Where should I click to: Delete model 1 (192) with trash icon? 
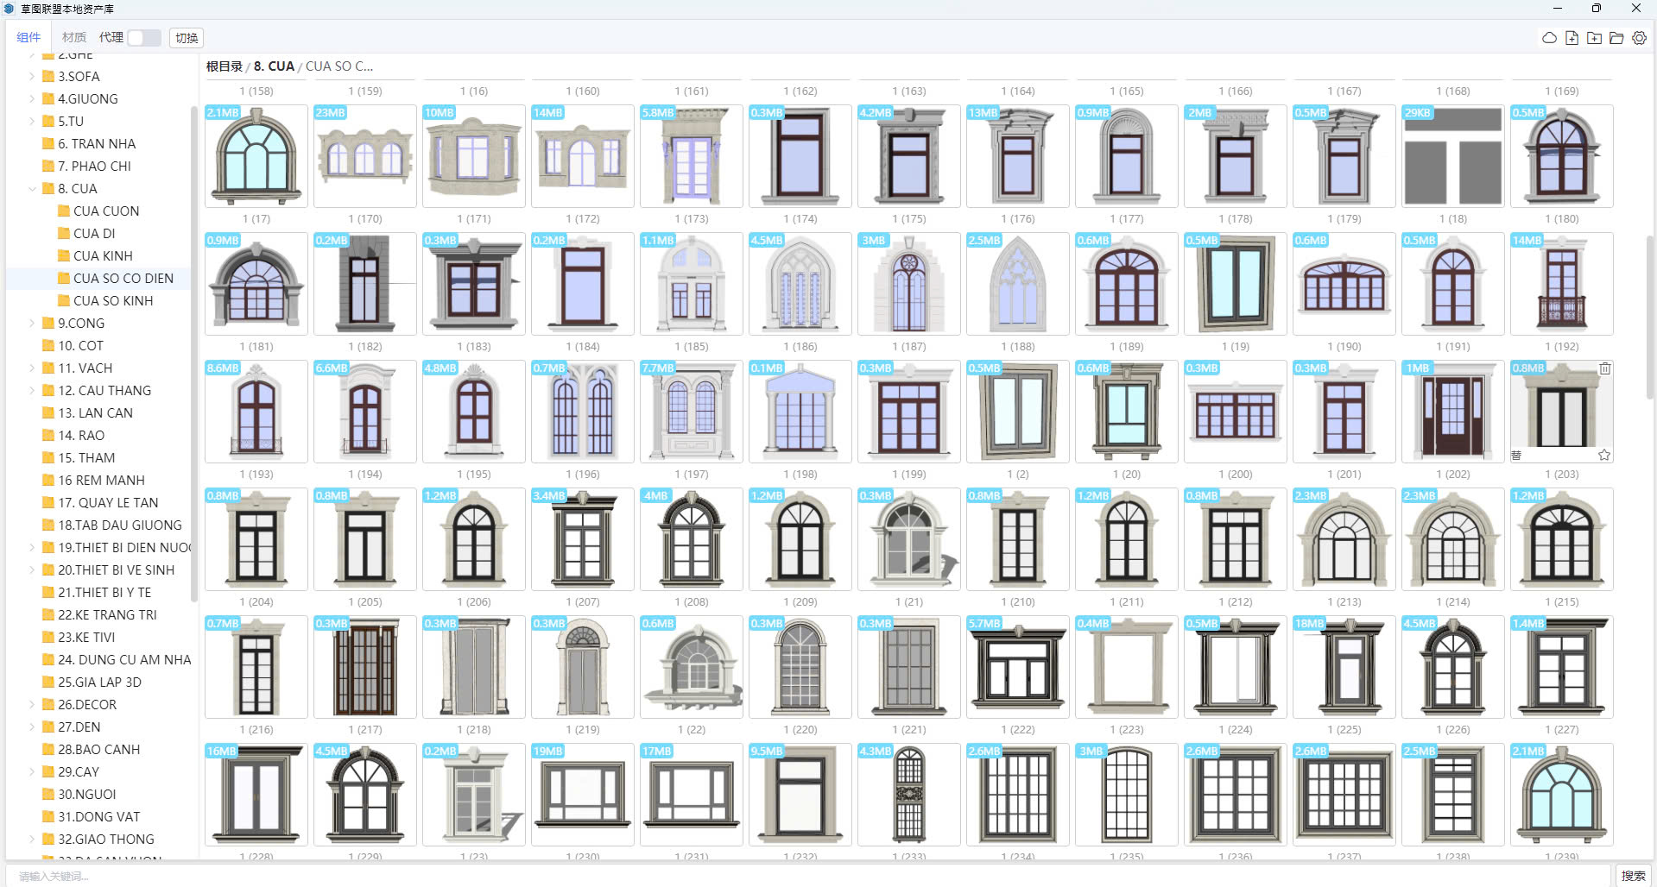[x=1604, y=368]
